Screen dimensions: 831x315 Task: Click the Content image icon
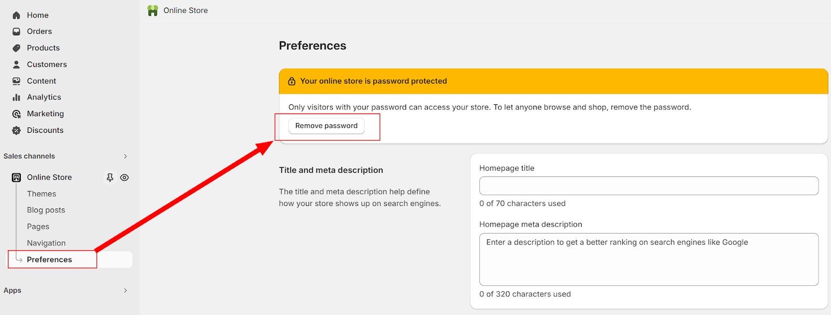[x=16, y=81]
